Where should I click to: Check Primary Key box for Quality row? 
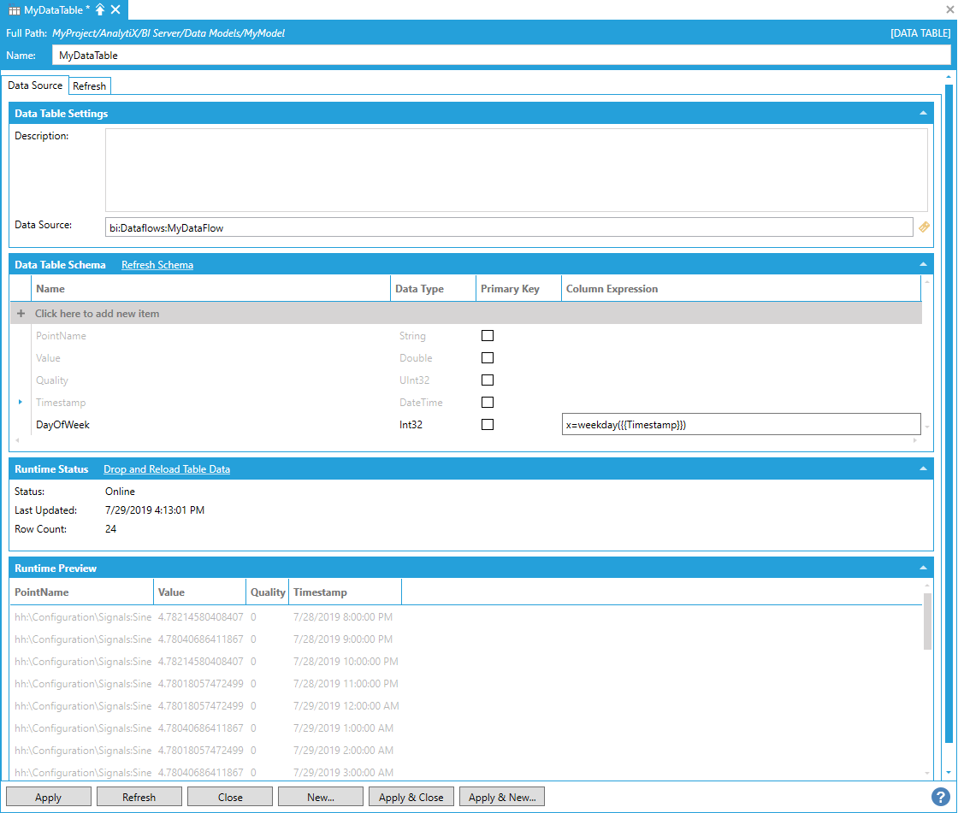click(x=488, y=380)
